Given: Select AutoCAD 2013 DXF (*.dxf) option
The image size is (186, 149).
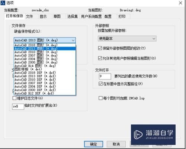Looking at the screenshot, I should click(45, 76).
